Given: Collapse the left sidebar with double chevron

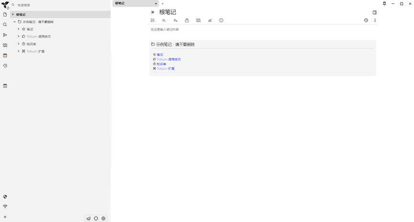Looking at the screenshot, I should click(x=5, y=217).
